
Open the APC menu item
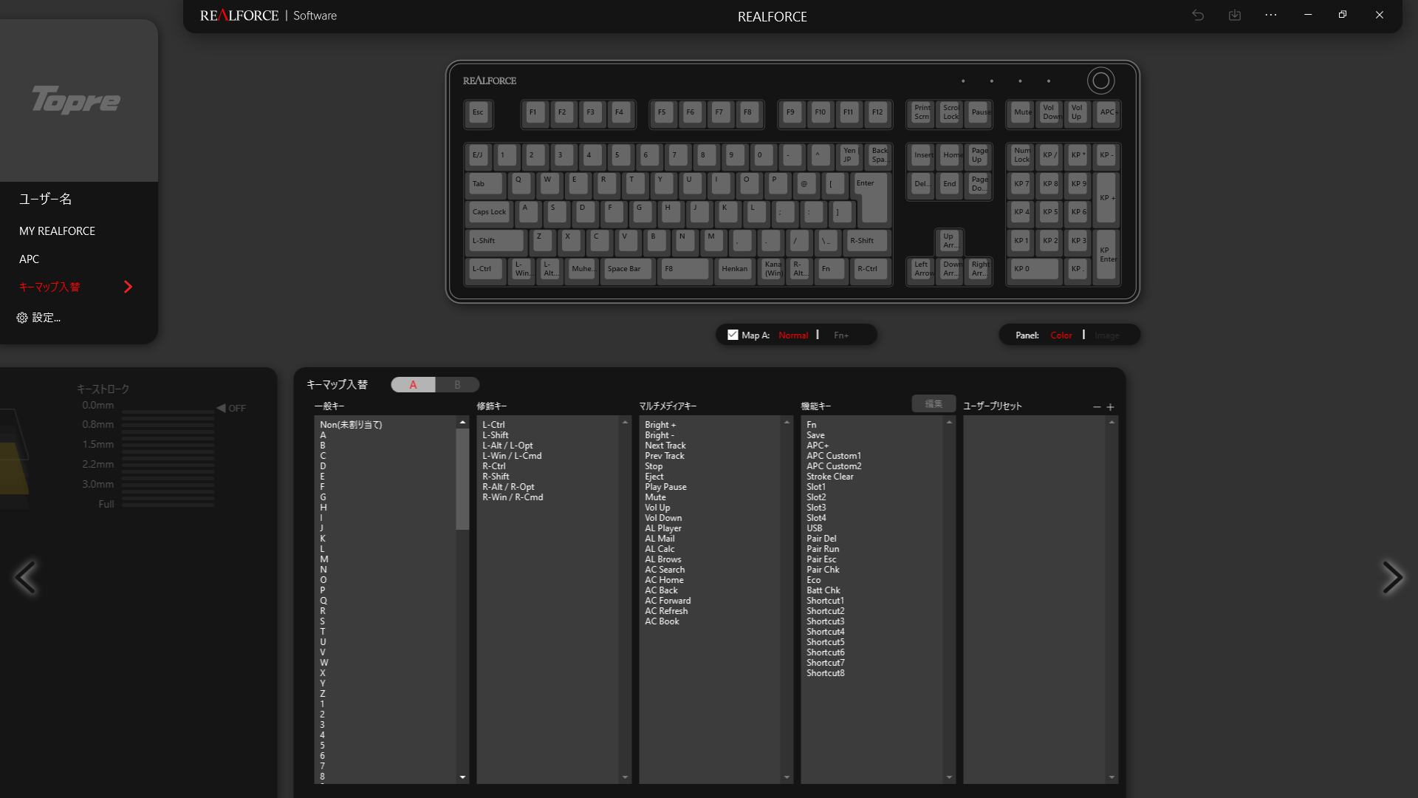tap(30, 259)
